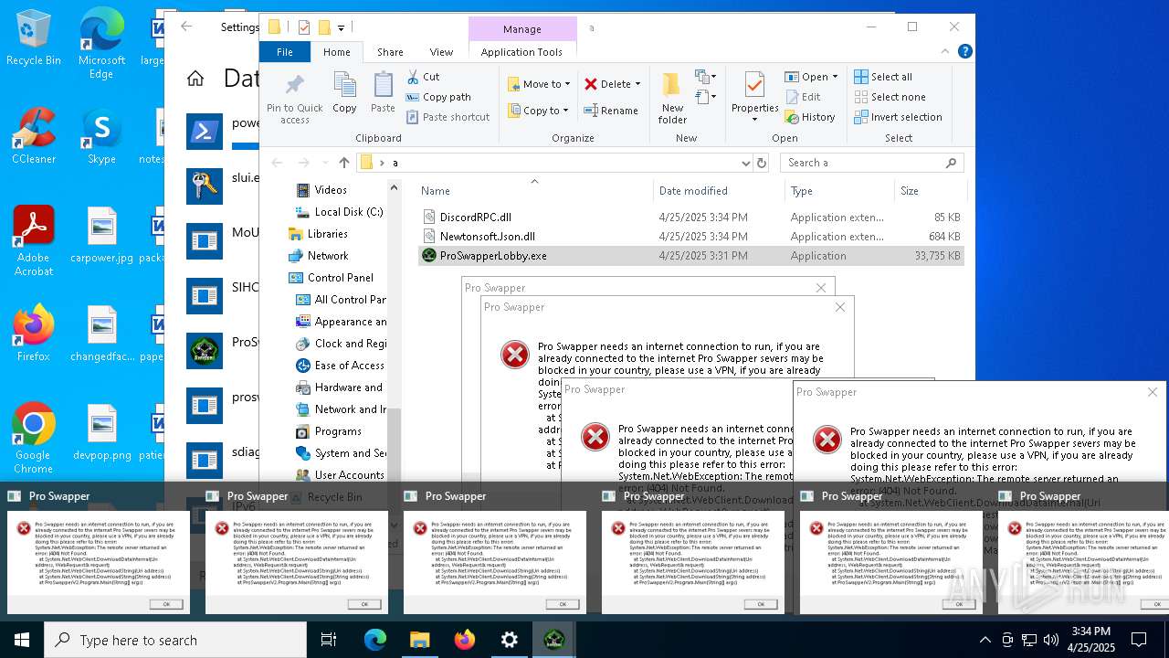Click Settings Home icon
The height and width of the screenshot is (658, 1169).
pos(195,79)
